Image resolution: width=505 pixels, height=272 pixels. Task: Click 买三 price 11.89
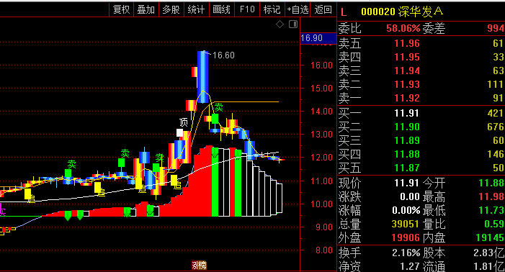coord(407,140)
